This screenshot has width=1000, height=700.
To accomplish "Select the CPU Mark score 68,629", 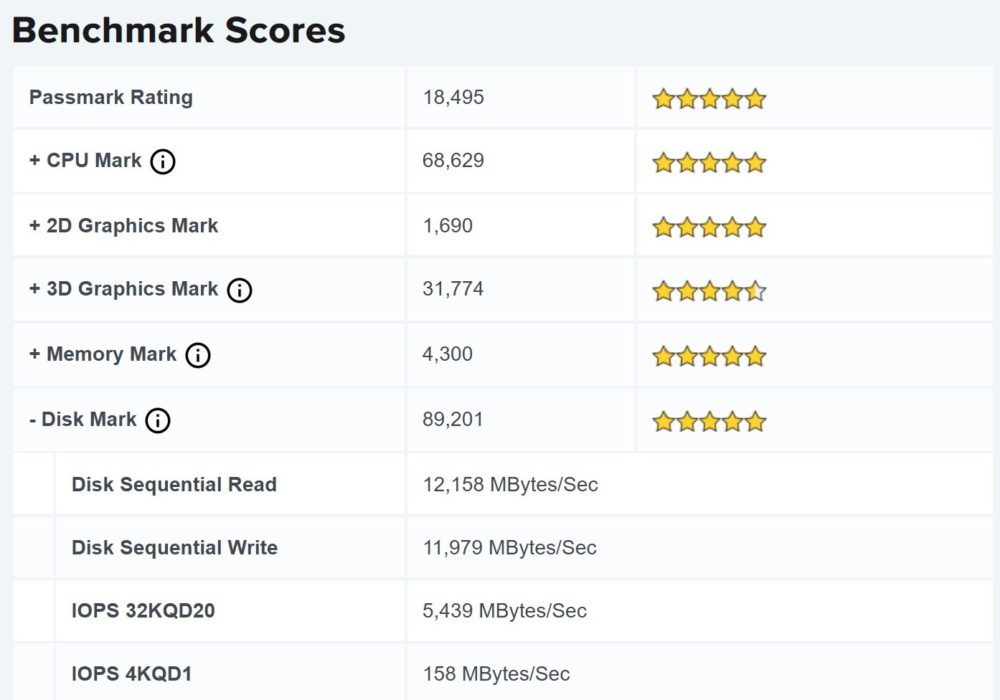I will pyautogui.click(x=453, y=161).
